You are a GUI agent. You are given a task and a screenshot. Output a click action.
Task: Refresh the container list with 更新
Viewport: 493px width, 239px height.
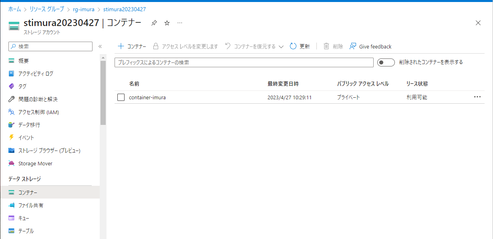coord(300,46)
